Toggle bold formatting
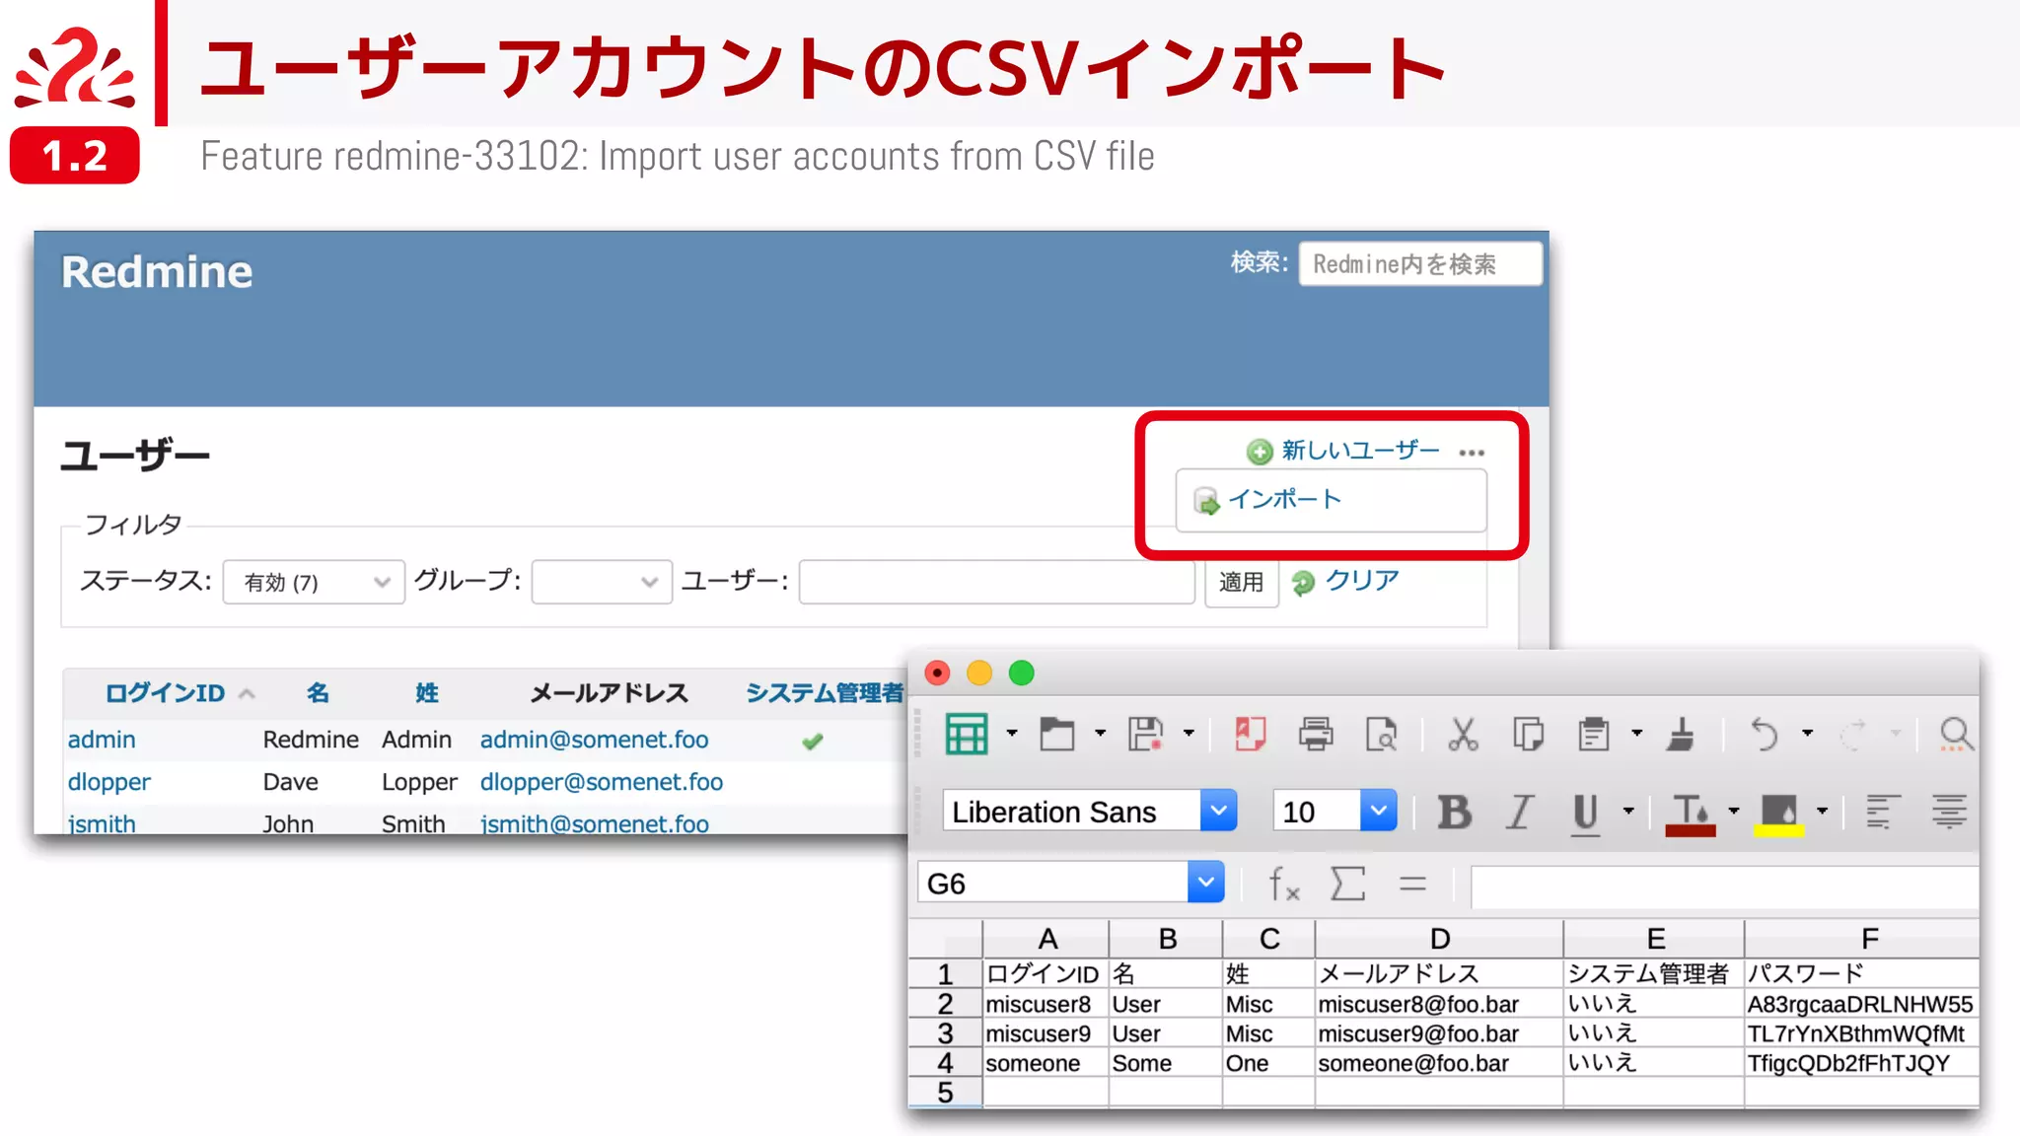Viewport: 2020px width, 1136px height. 1454,813
